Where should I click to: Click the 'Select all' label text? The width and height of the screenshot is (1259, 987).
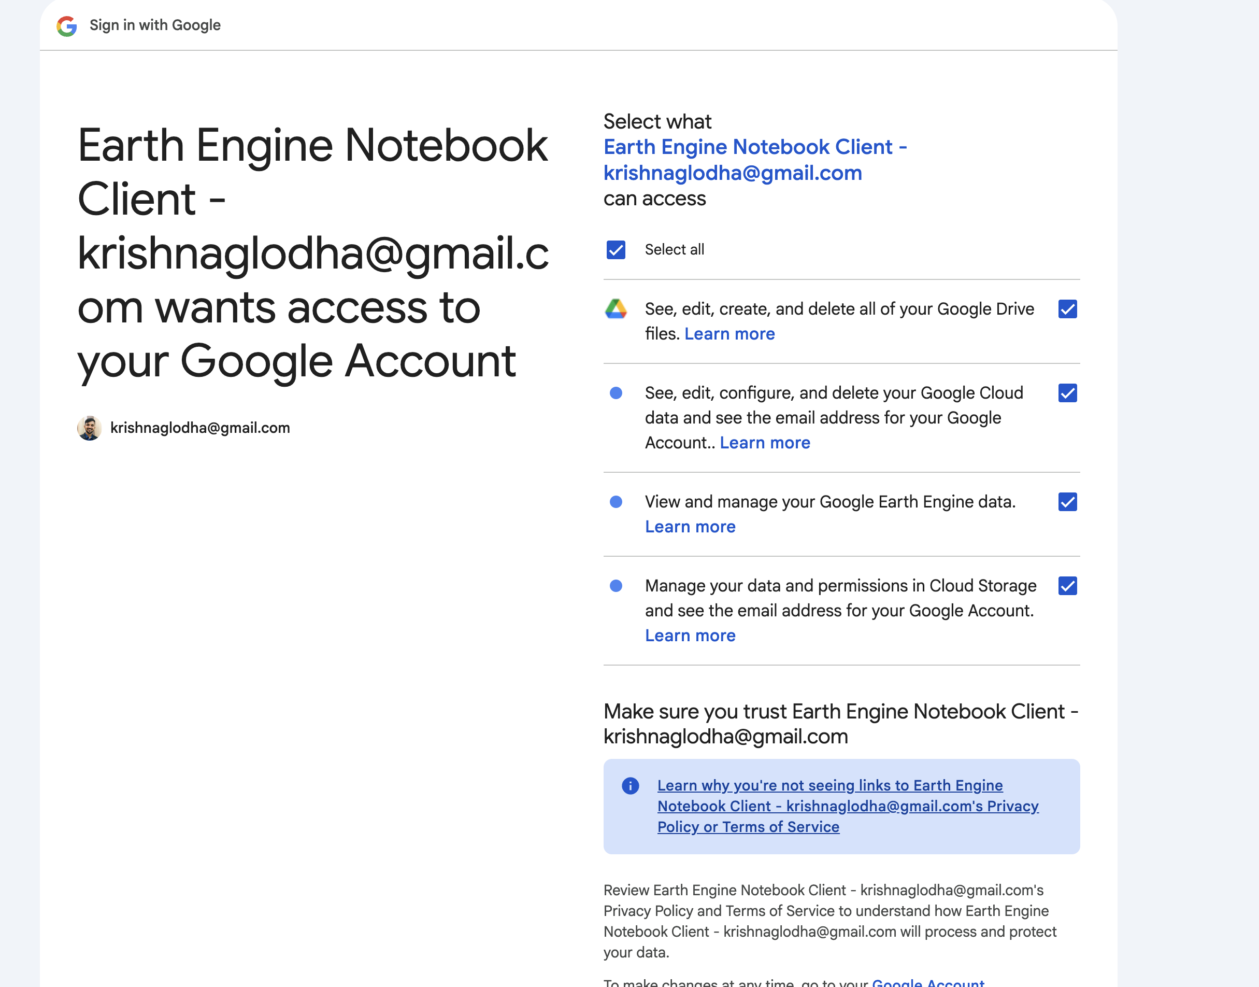[x=674, y=250]
